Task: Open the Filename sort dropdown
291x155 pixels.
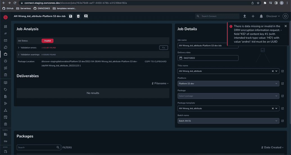Action: point(160,84)
